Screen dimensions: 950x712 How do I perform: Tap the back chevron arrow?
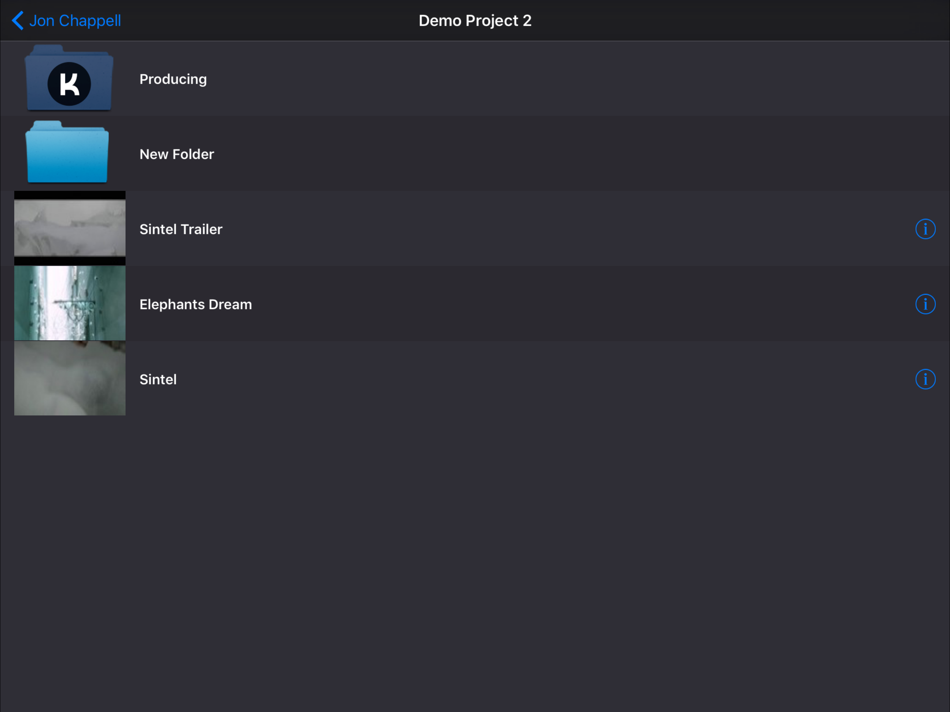(18, 21)
